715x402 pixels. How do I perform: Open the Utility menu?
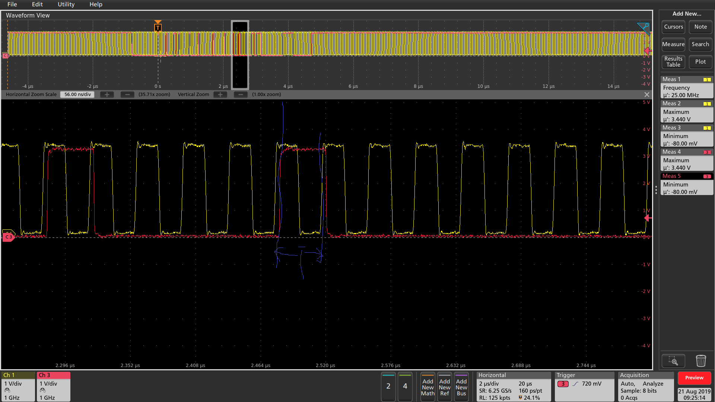[x=66, y=4]
